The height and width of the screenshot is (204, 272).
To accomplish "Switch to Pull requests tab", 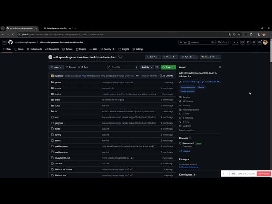I will (x=34, y=49).
